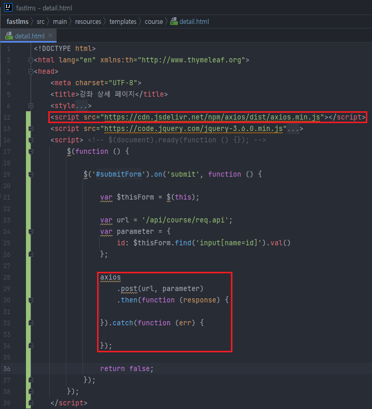Viewport: 372px width, 409px height.
Task: Click the detail.html file icon in breadcrumb
Action: 174,21
